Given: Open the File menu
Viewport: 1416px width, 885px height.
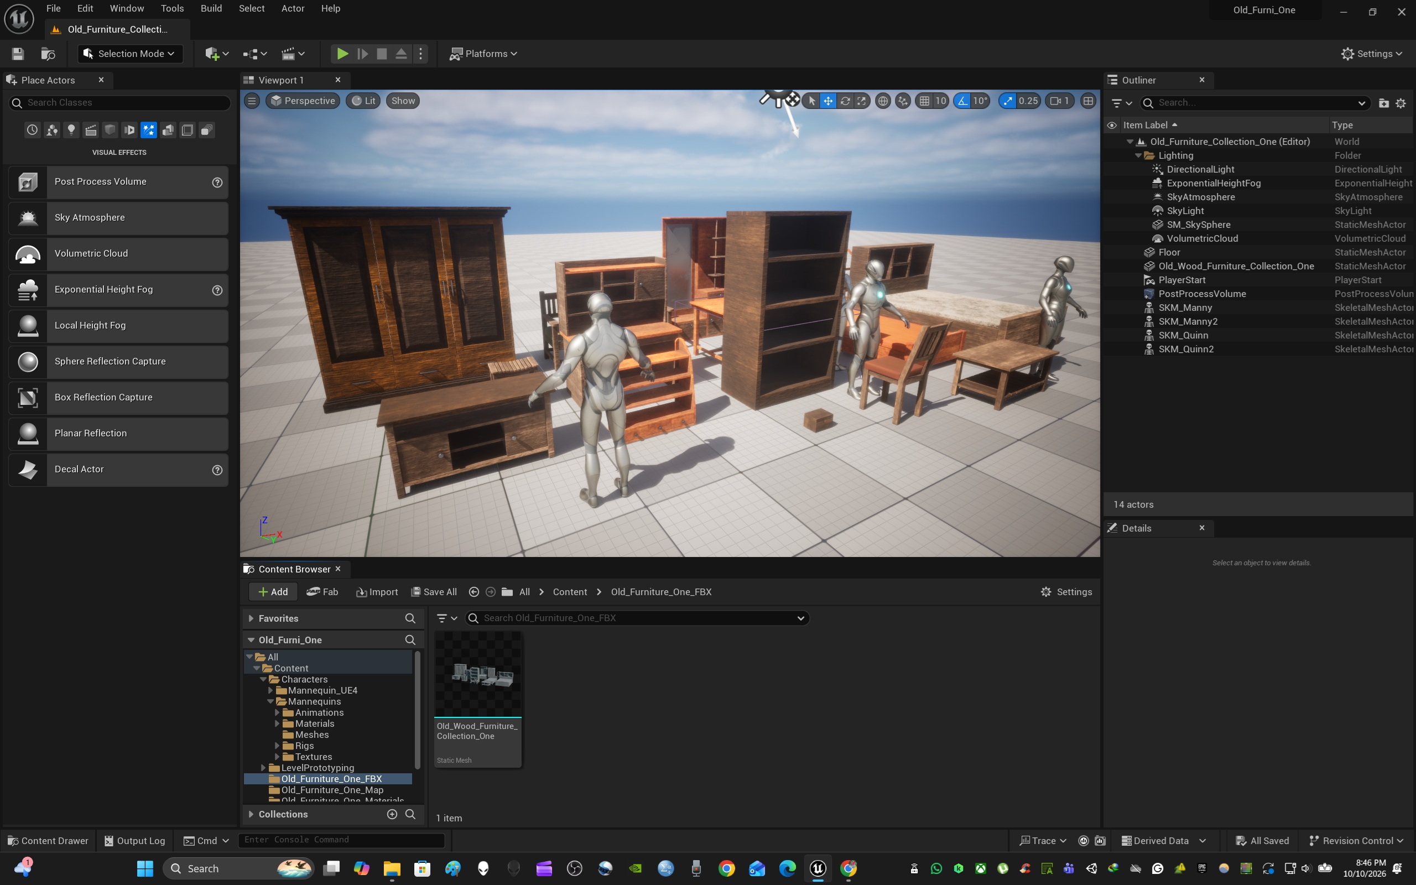Looking at the screenshot, I should click(x=53, y=8).
